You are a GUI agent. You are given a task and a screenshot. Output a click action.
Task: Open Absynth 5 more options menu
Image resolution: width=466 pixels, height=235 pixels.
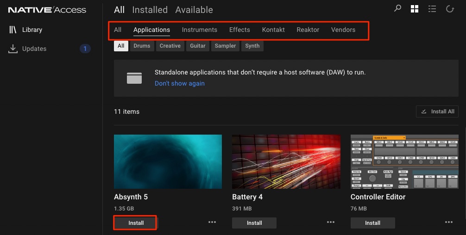[212, 222]
